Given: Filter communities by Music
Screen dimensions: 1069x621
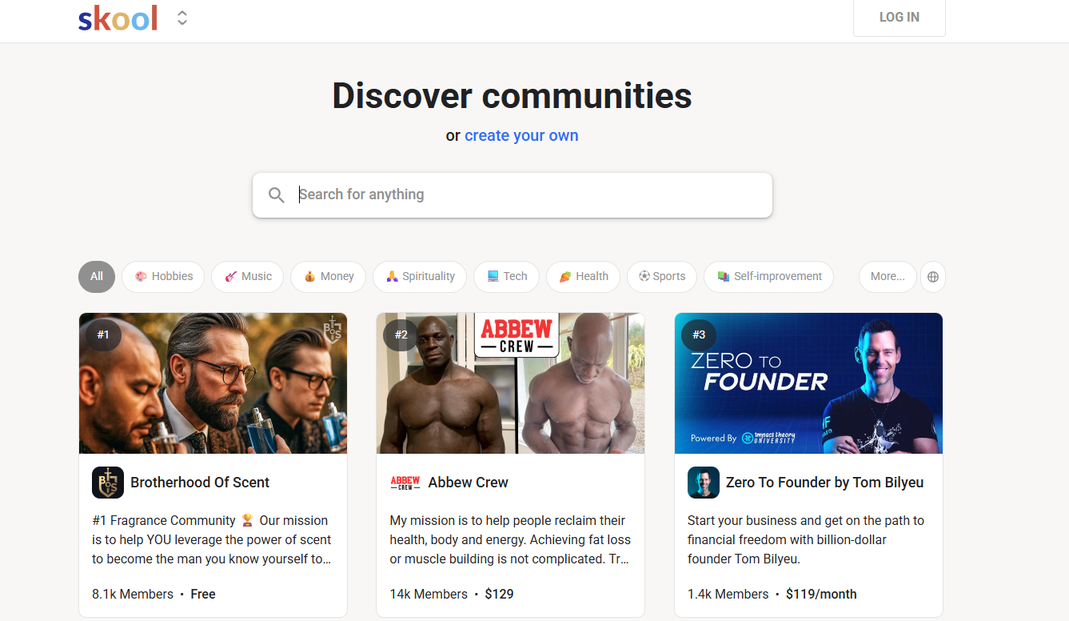Looking at the screenshot, I should coord(248,276).
